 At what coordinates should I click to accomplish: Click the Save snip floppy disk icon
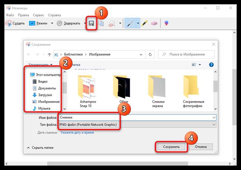pyautogui.click(x=92, y=24)
